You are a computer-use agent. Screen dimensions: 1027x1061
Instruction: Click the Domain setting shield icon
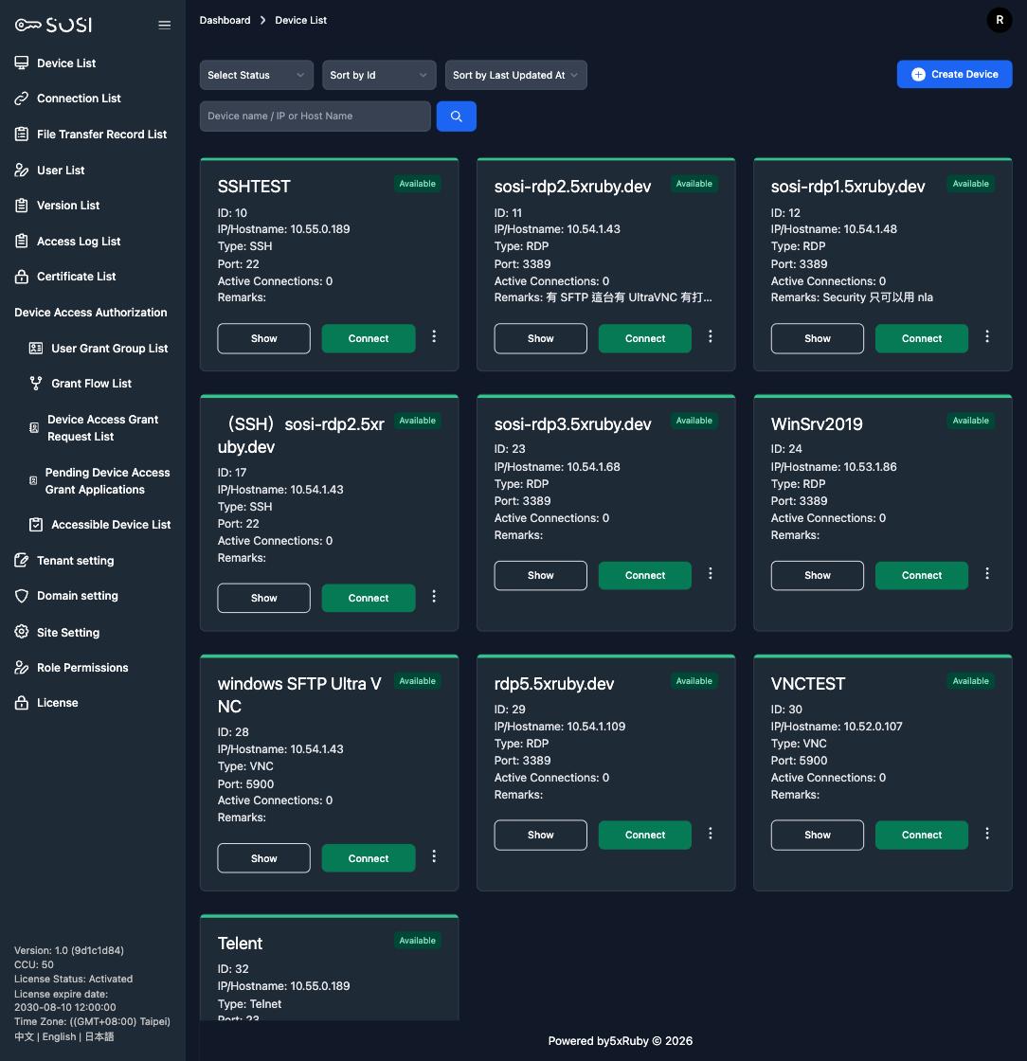coord(22,596)
